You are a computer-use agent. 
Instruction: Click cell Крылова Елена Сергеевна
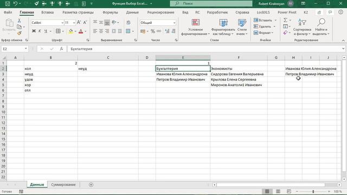click(239, 80)
